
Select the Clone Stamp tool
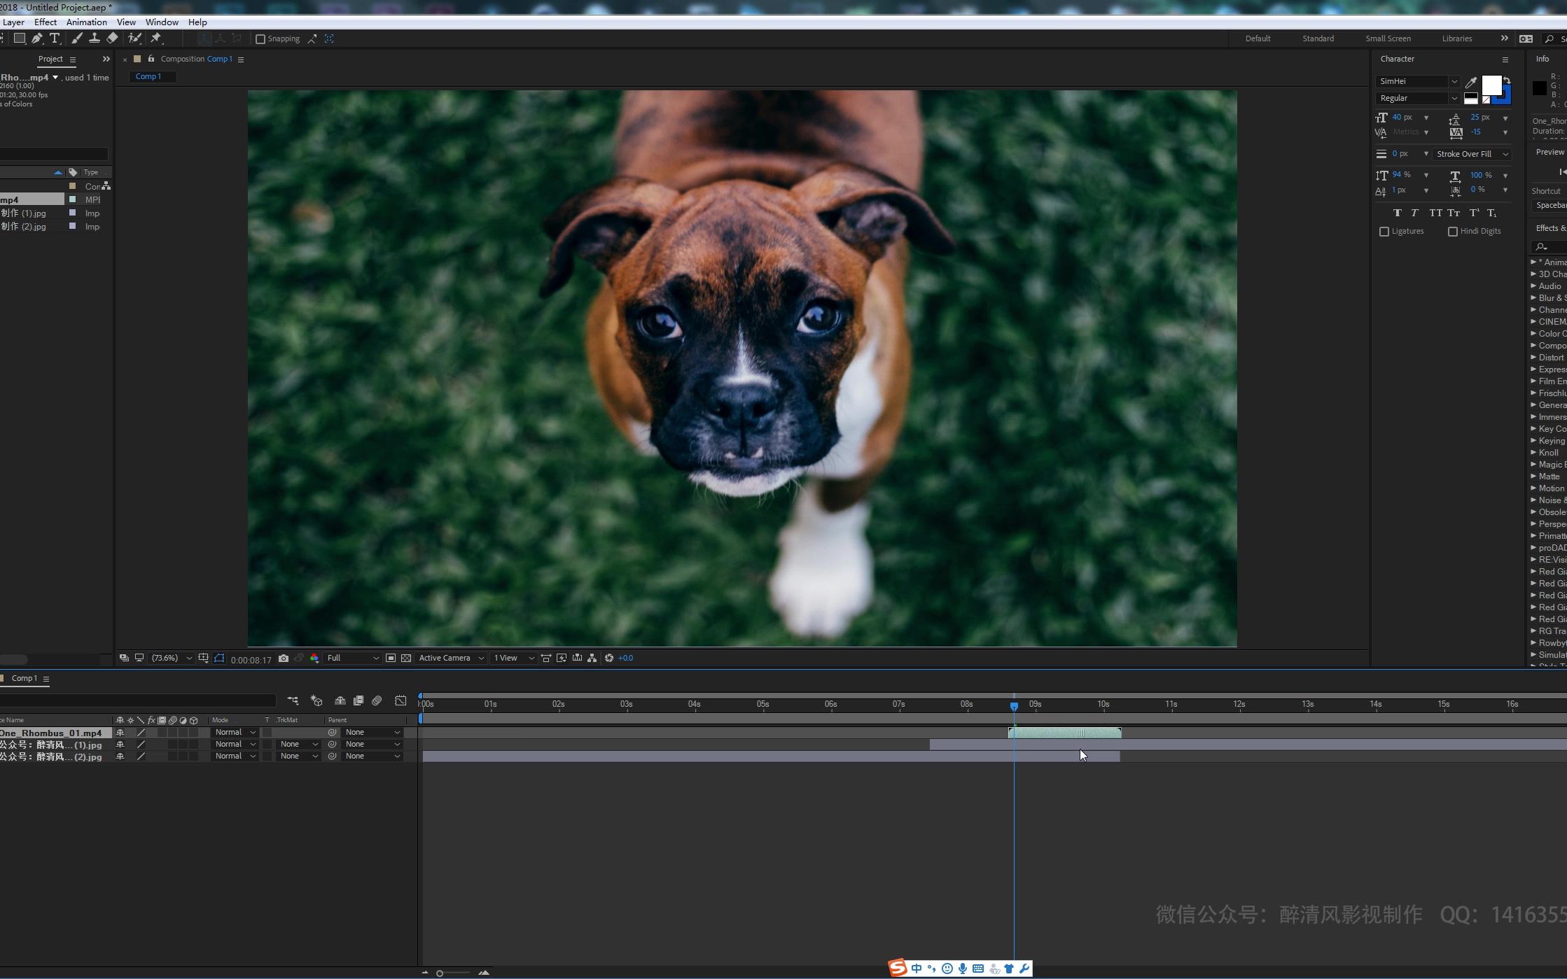point(94,38)
